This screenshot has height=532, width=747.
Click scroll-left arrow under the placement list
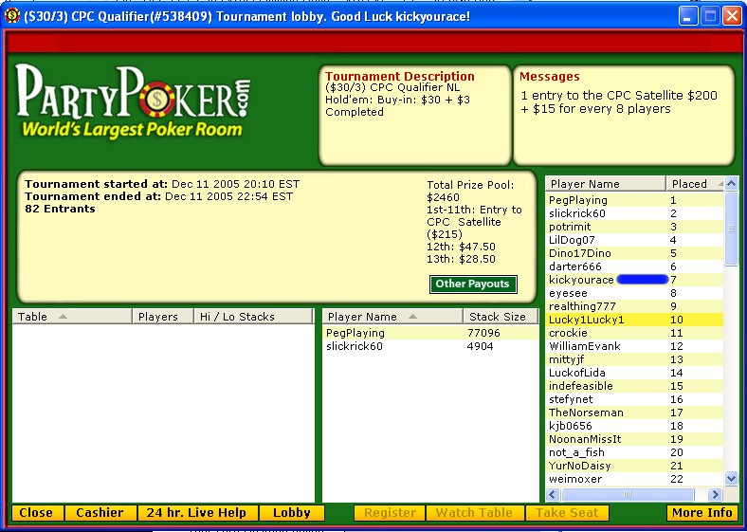553,494
